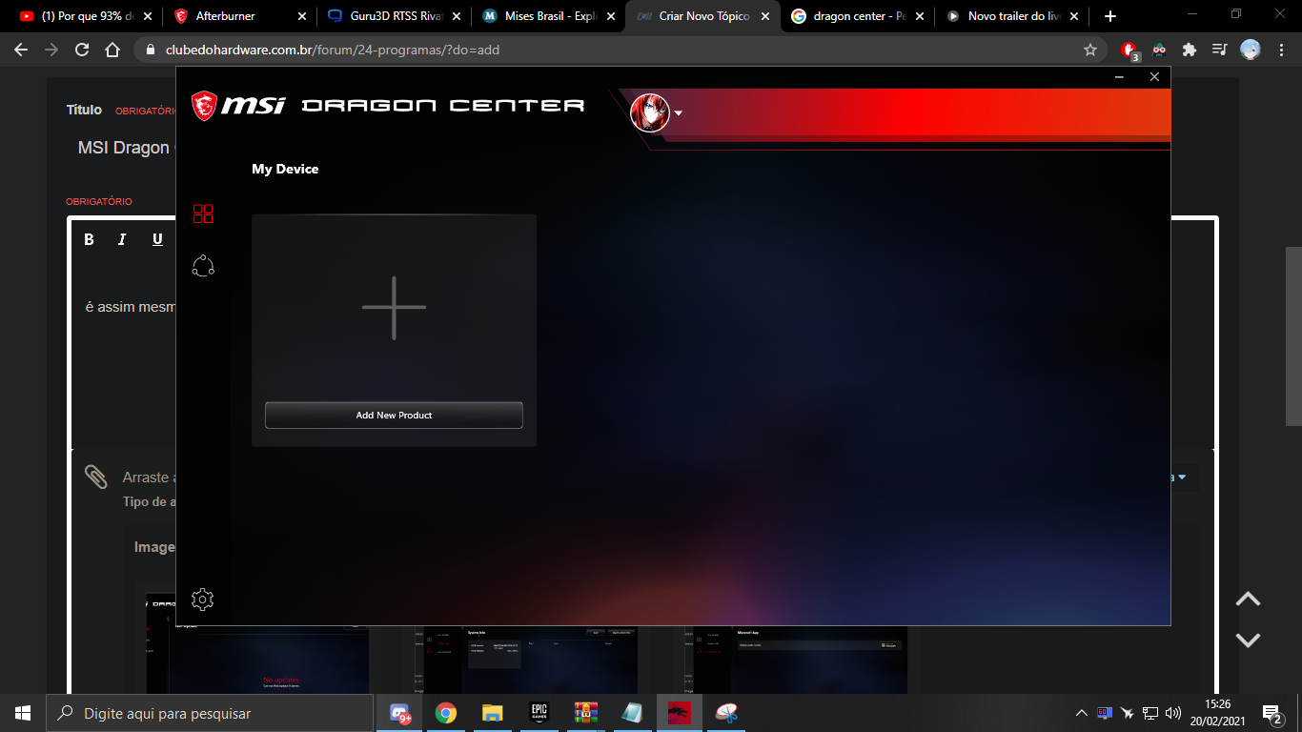Open the red ad blocker extension icon
1302x732 pixels.
[x=1129, y=50]
